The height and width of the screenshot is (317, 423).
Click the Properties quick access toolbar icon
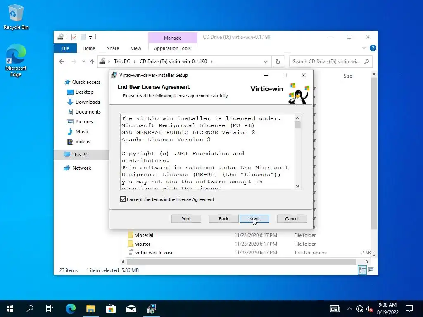pyautogui.click(x=74, y=37)
